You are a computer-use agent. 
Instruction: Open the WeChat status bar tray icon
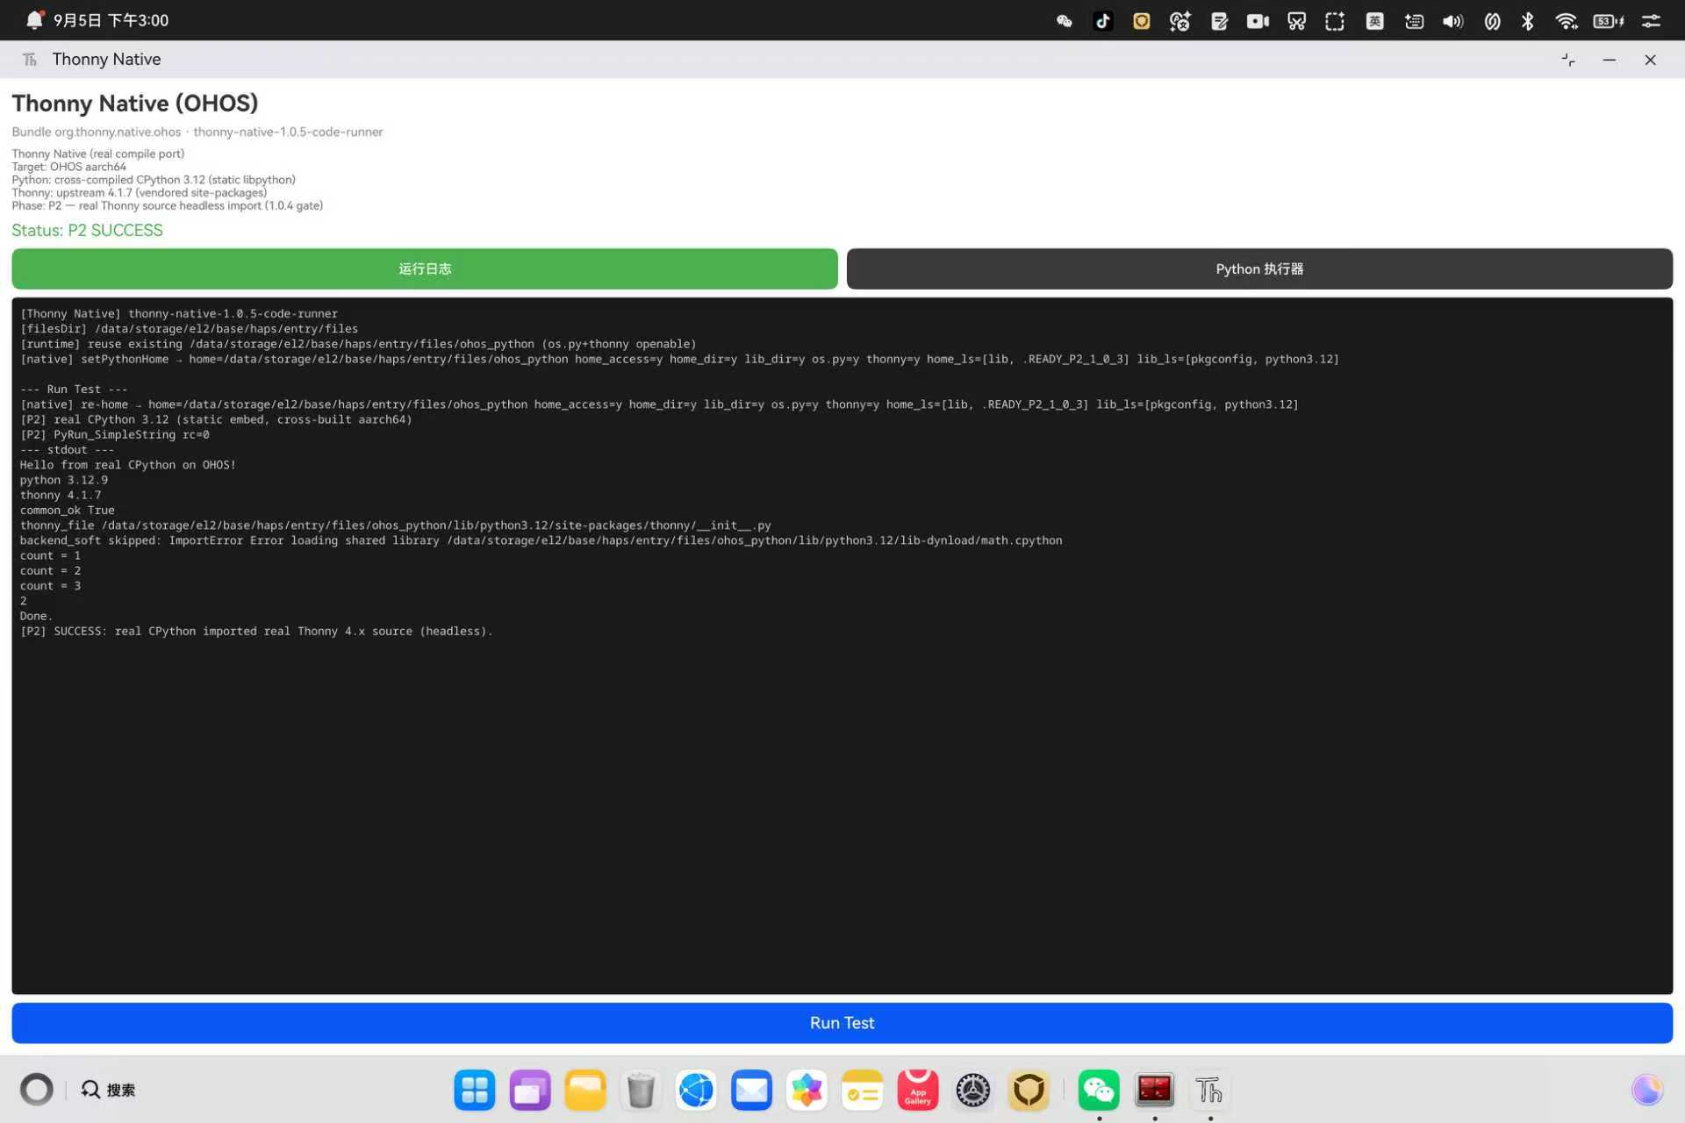pyautogui.click(x=1065, y=21)
